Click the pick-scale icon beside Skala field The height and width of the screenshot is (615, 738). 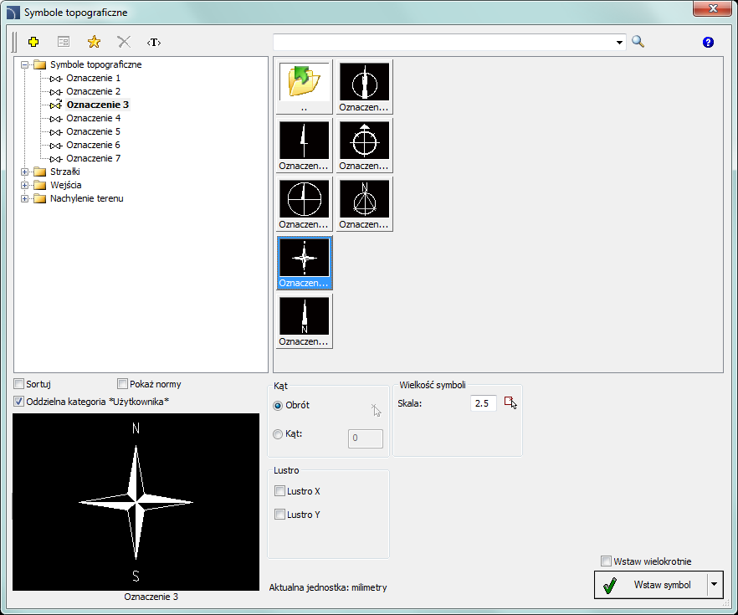tap(510, 402)
